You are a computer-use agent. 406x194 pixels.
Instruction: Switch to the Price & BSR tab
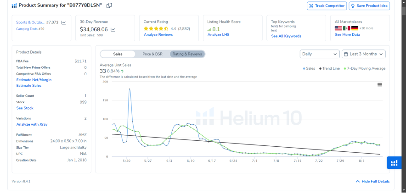coord(152,54)
